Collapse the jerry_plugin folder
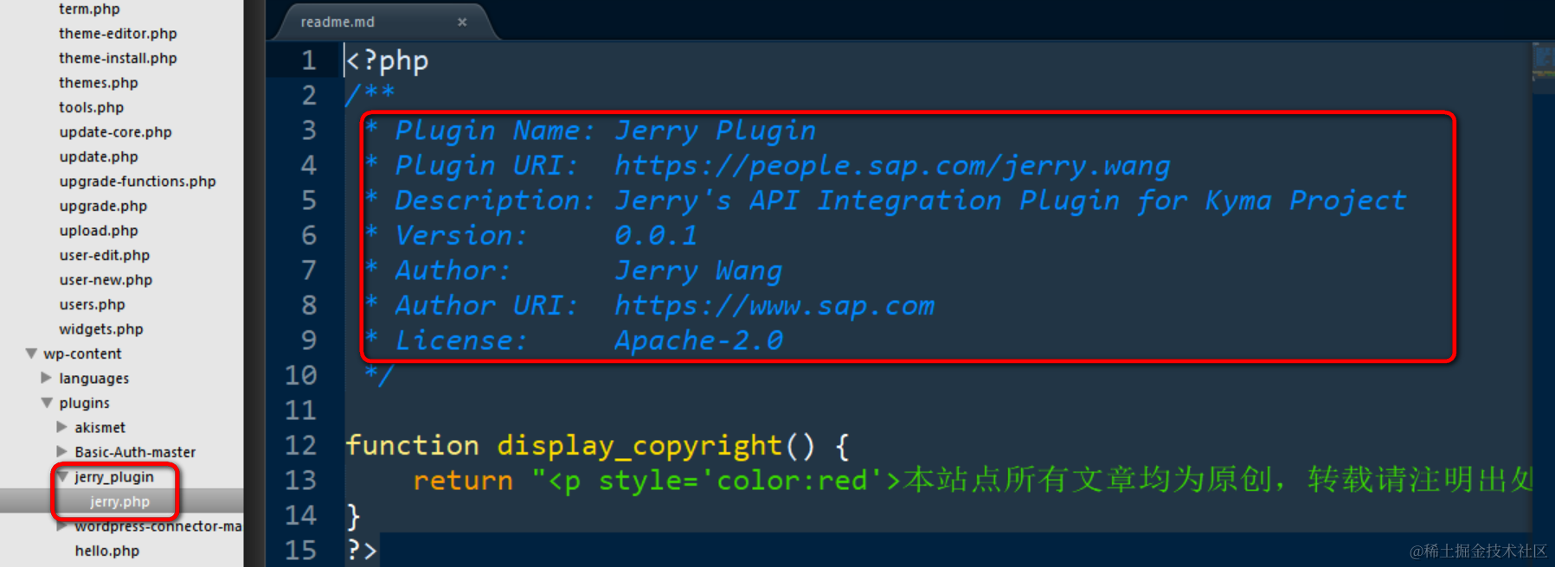Viewport: 1555px width, 567px height. point(62,476)
